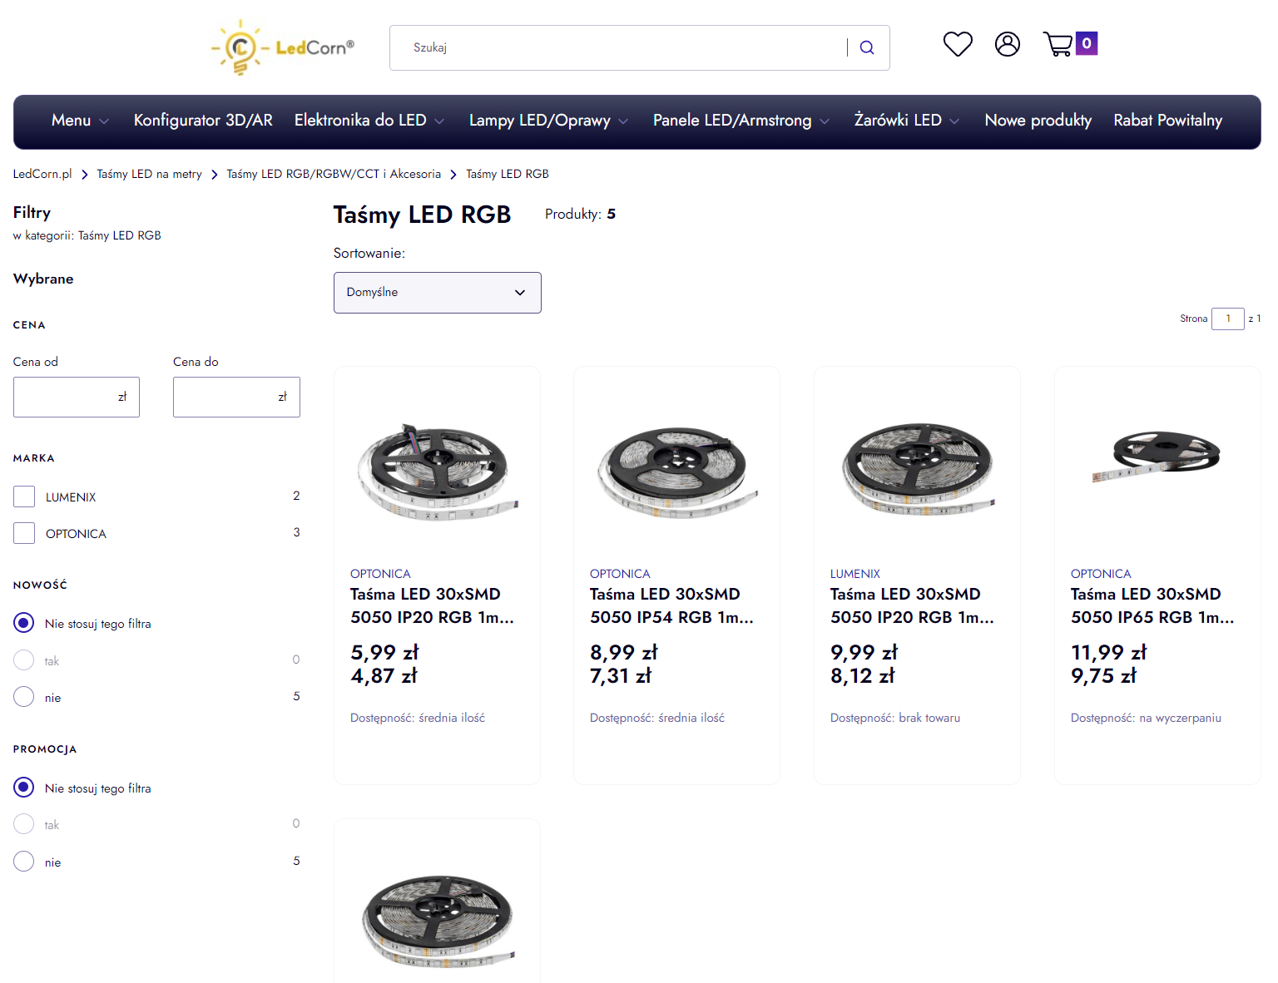This screenshot has height=983, width=1278.
Task: Click the Cena do price field
Action: 236,397
